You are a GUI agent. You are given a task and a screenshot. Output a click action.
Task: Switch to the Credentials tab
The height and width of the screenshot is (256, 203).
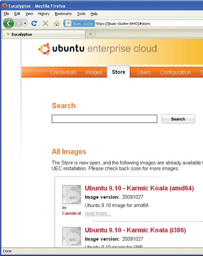click(63, 72)
